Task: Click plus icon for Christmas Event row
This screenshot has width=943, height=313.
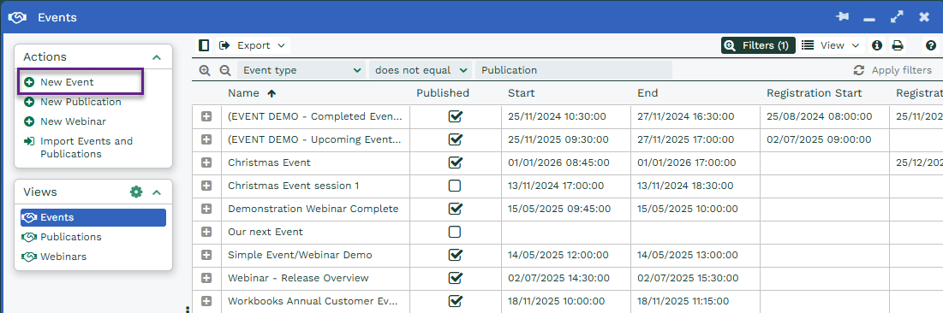Action: (x=206, y=162)
